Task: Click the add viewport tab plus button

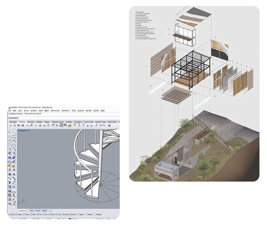Action: (x=51, y=210)
